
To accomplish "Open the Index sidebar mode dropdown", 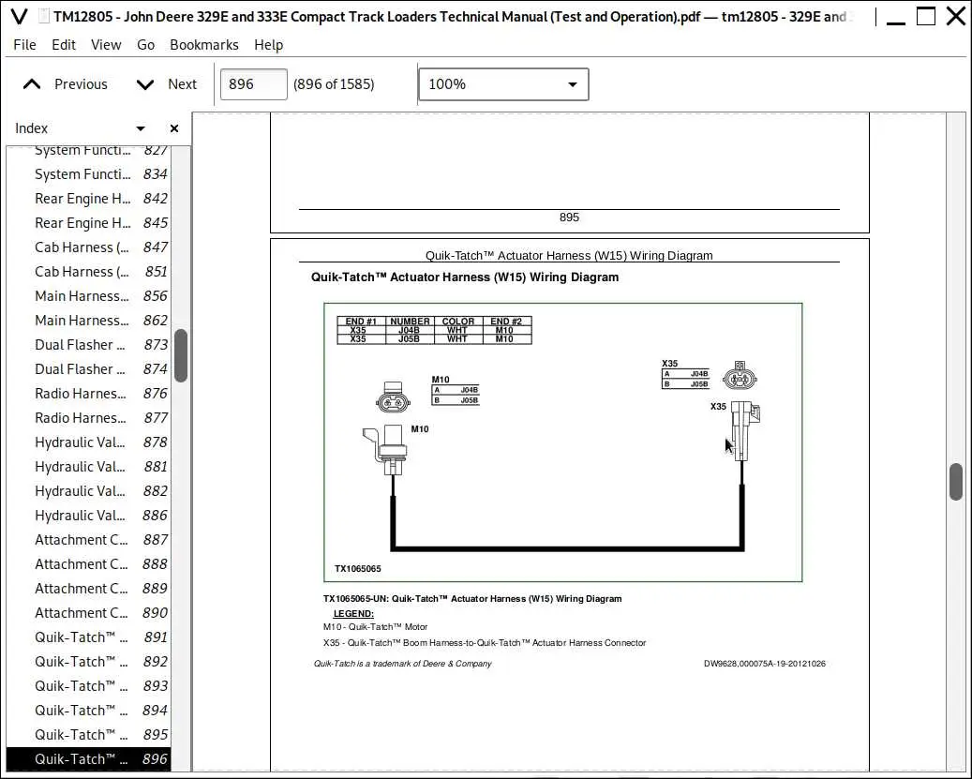I will tap(141, 128).
